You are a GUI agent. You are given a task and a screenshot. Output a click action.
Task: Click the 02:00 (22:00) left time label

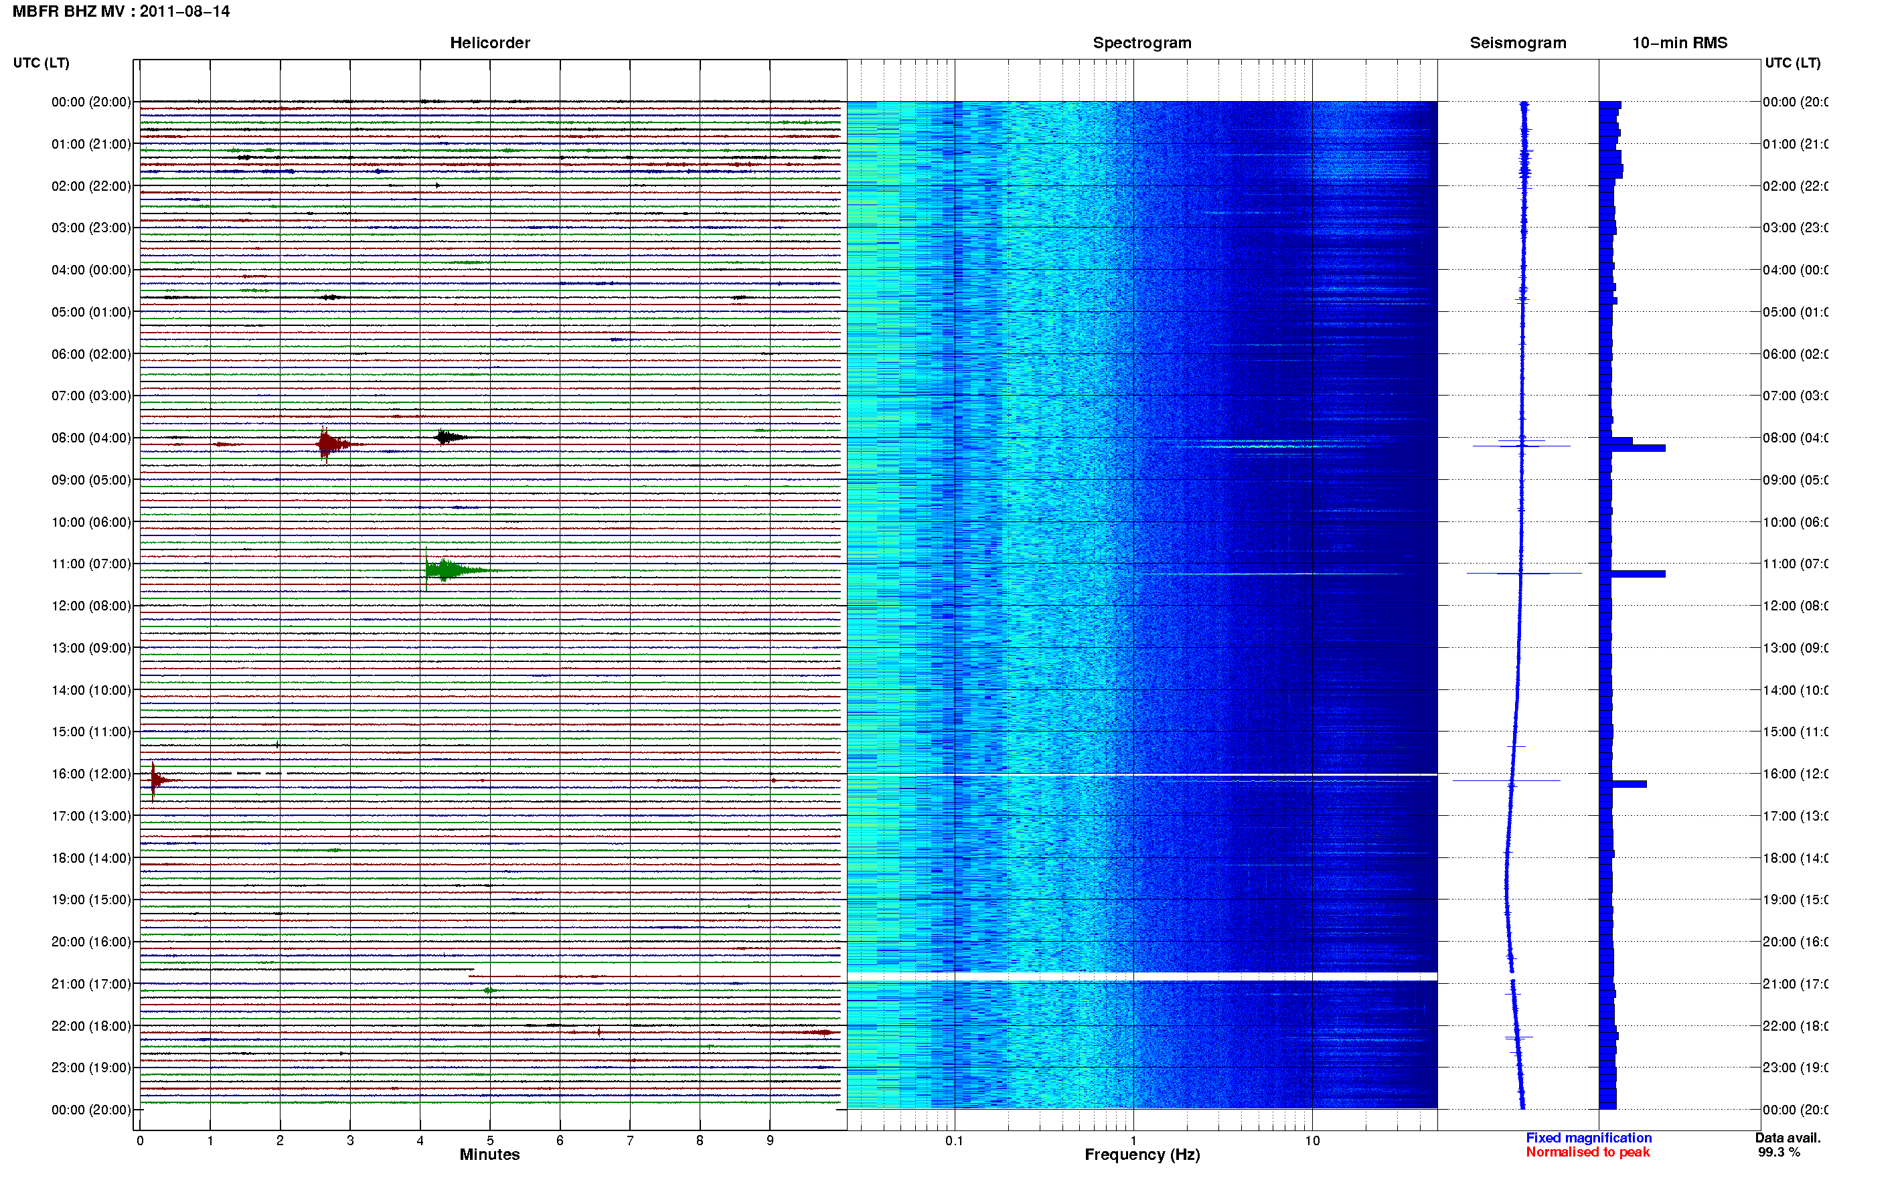tap(91, 186)
